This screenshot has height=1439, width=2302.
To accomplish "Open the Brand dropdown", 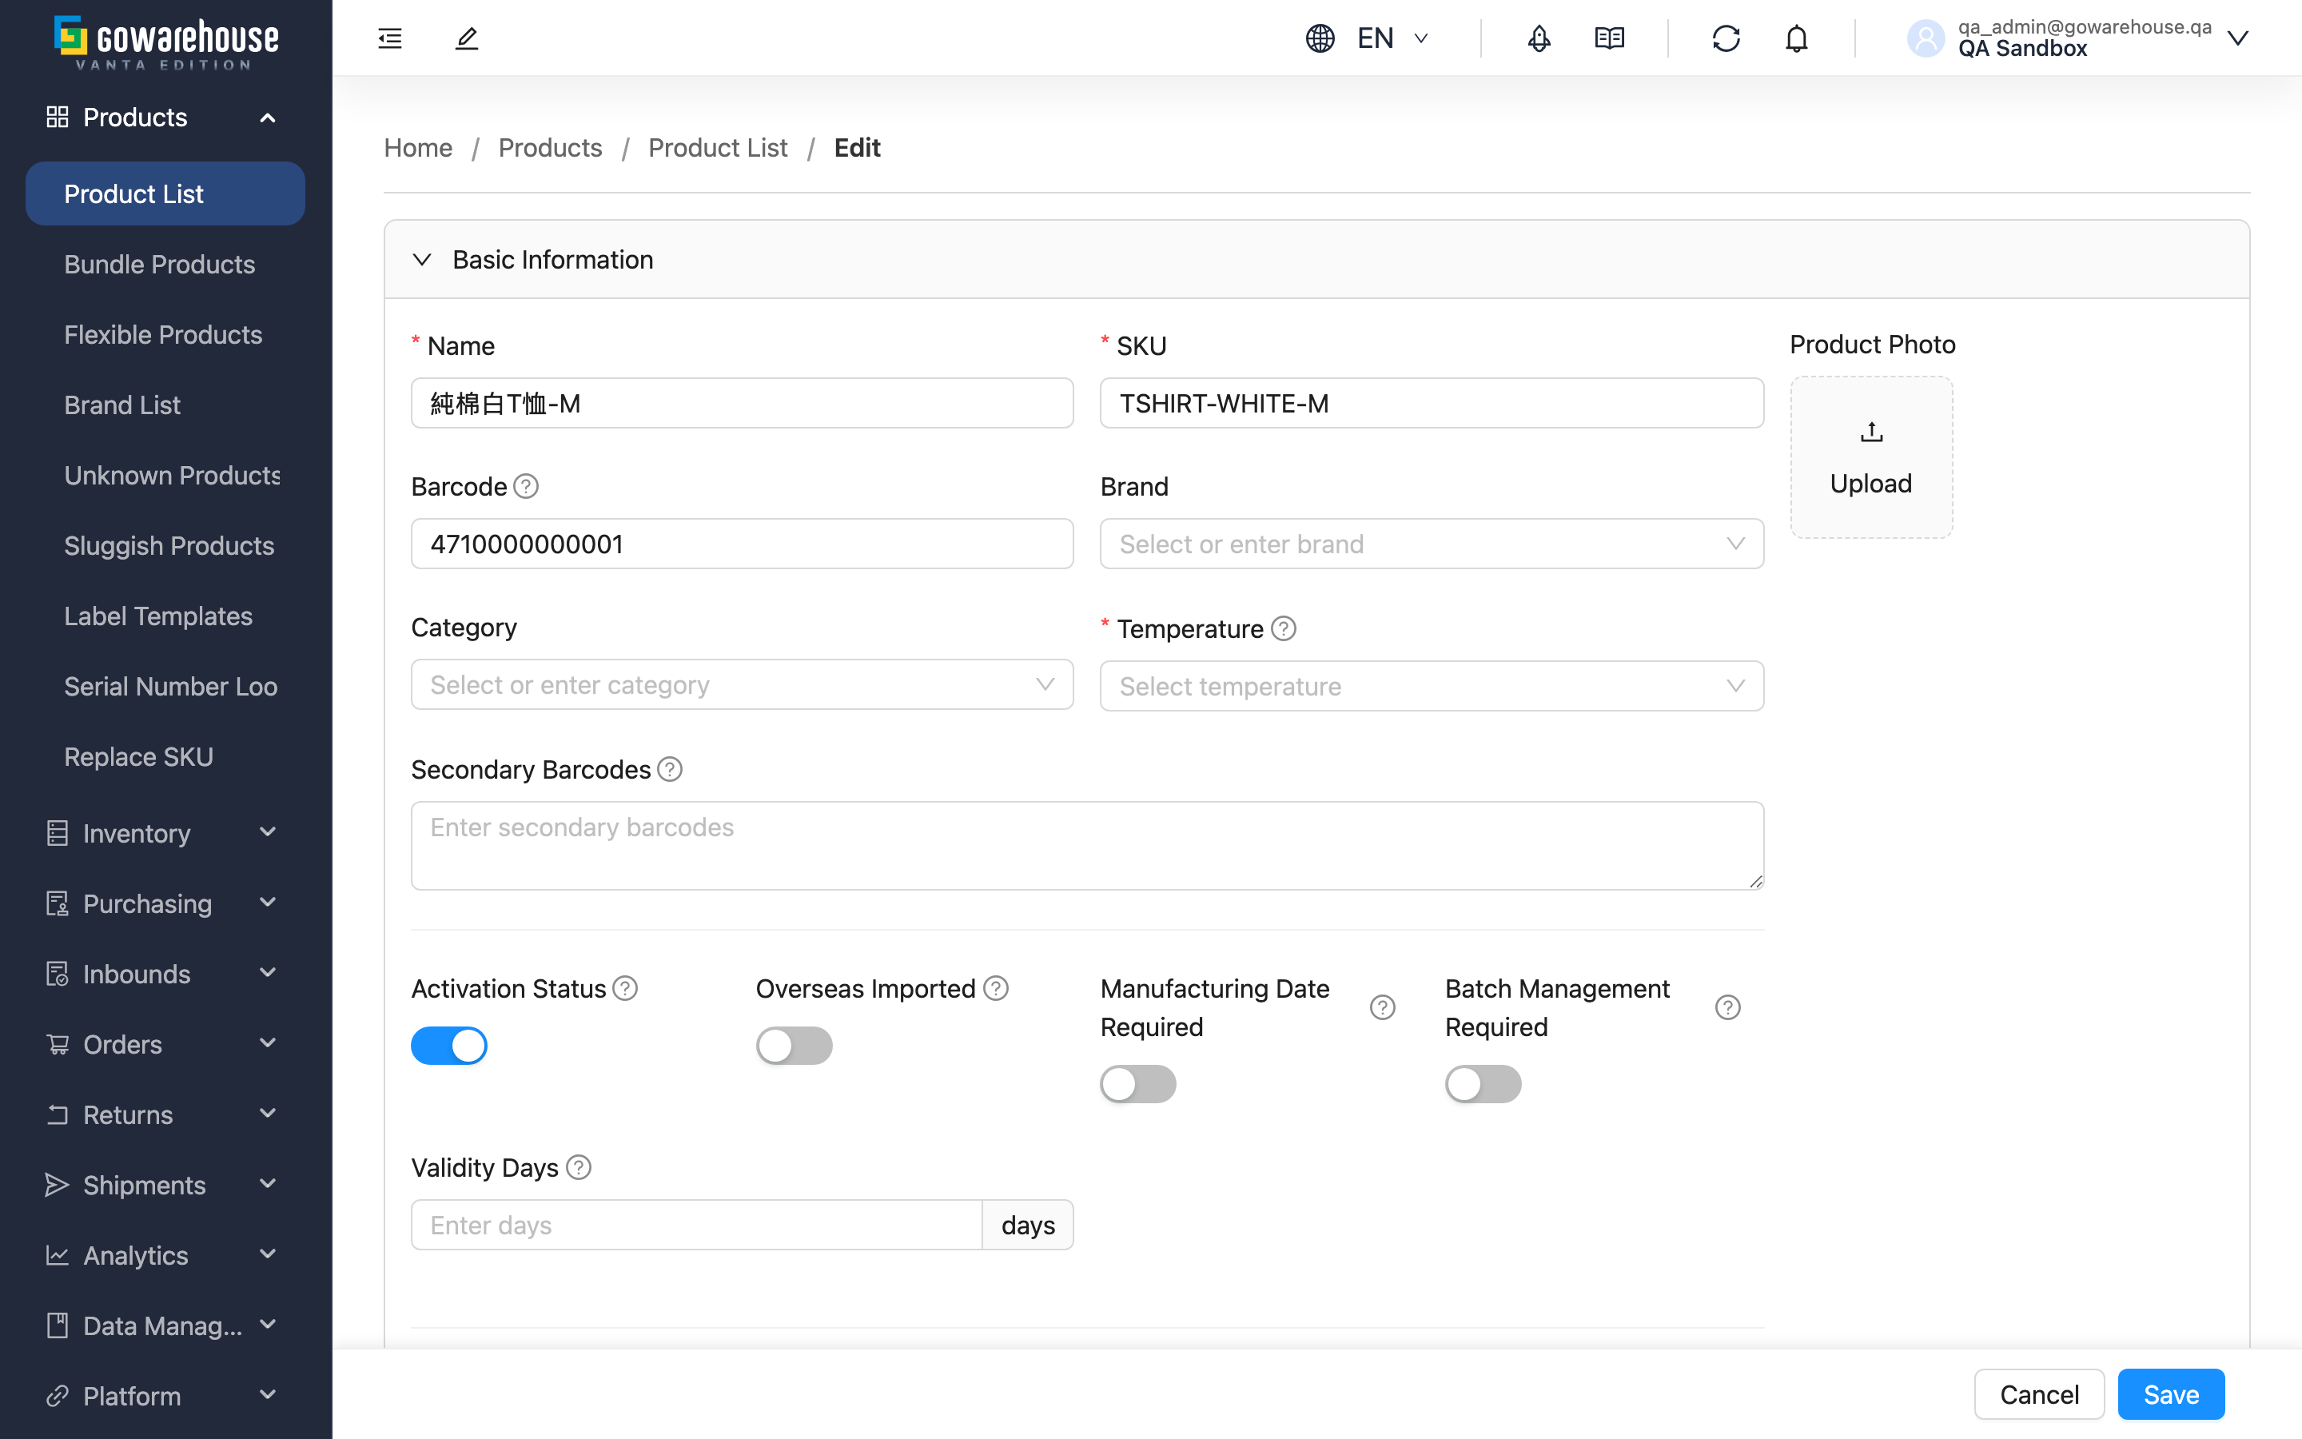I will click(1432, 544).
